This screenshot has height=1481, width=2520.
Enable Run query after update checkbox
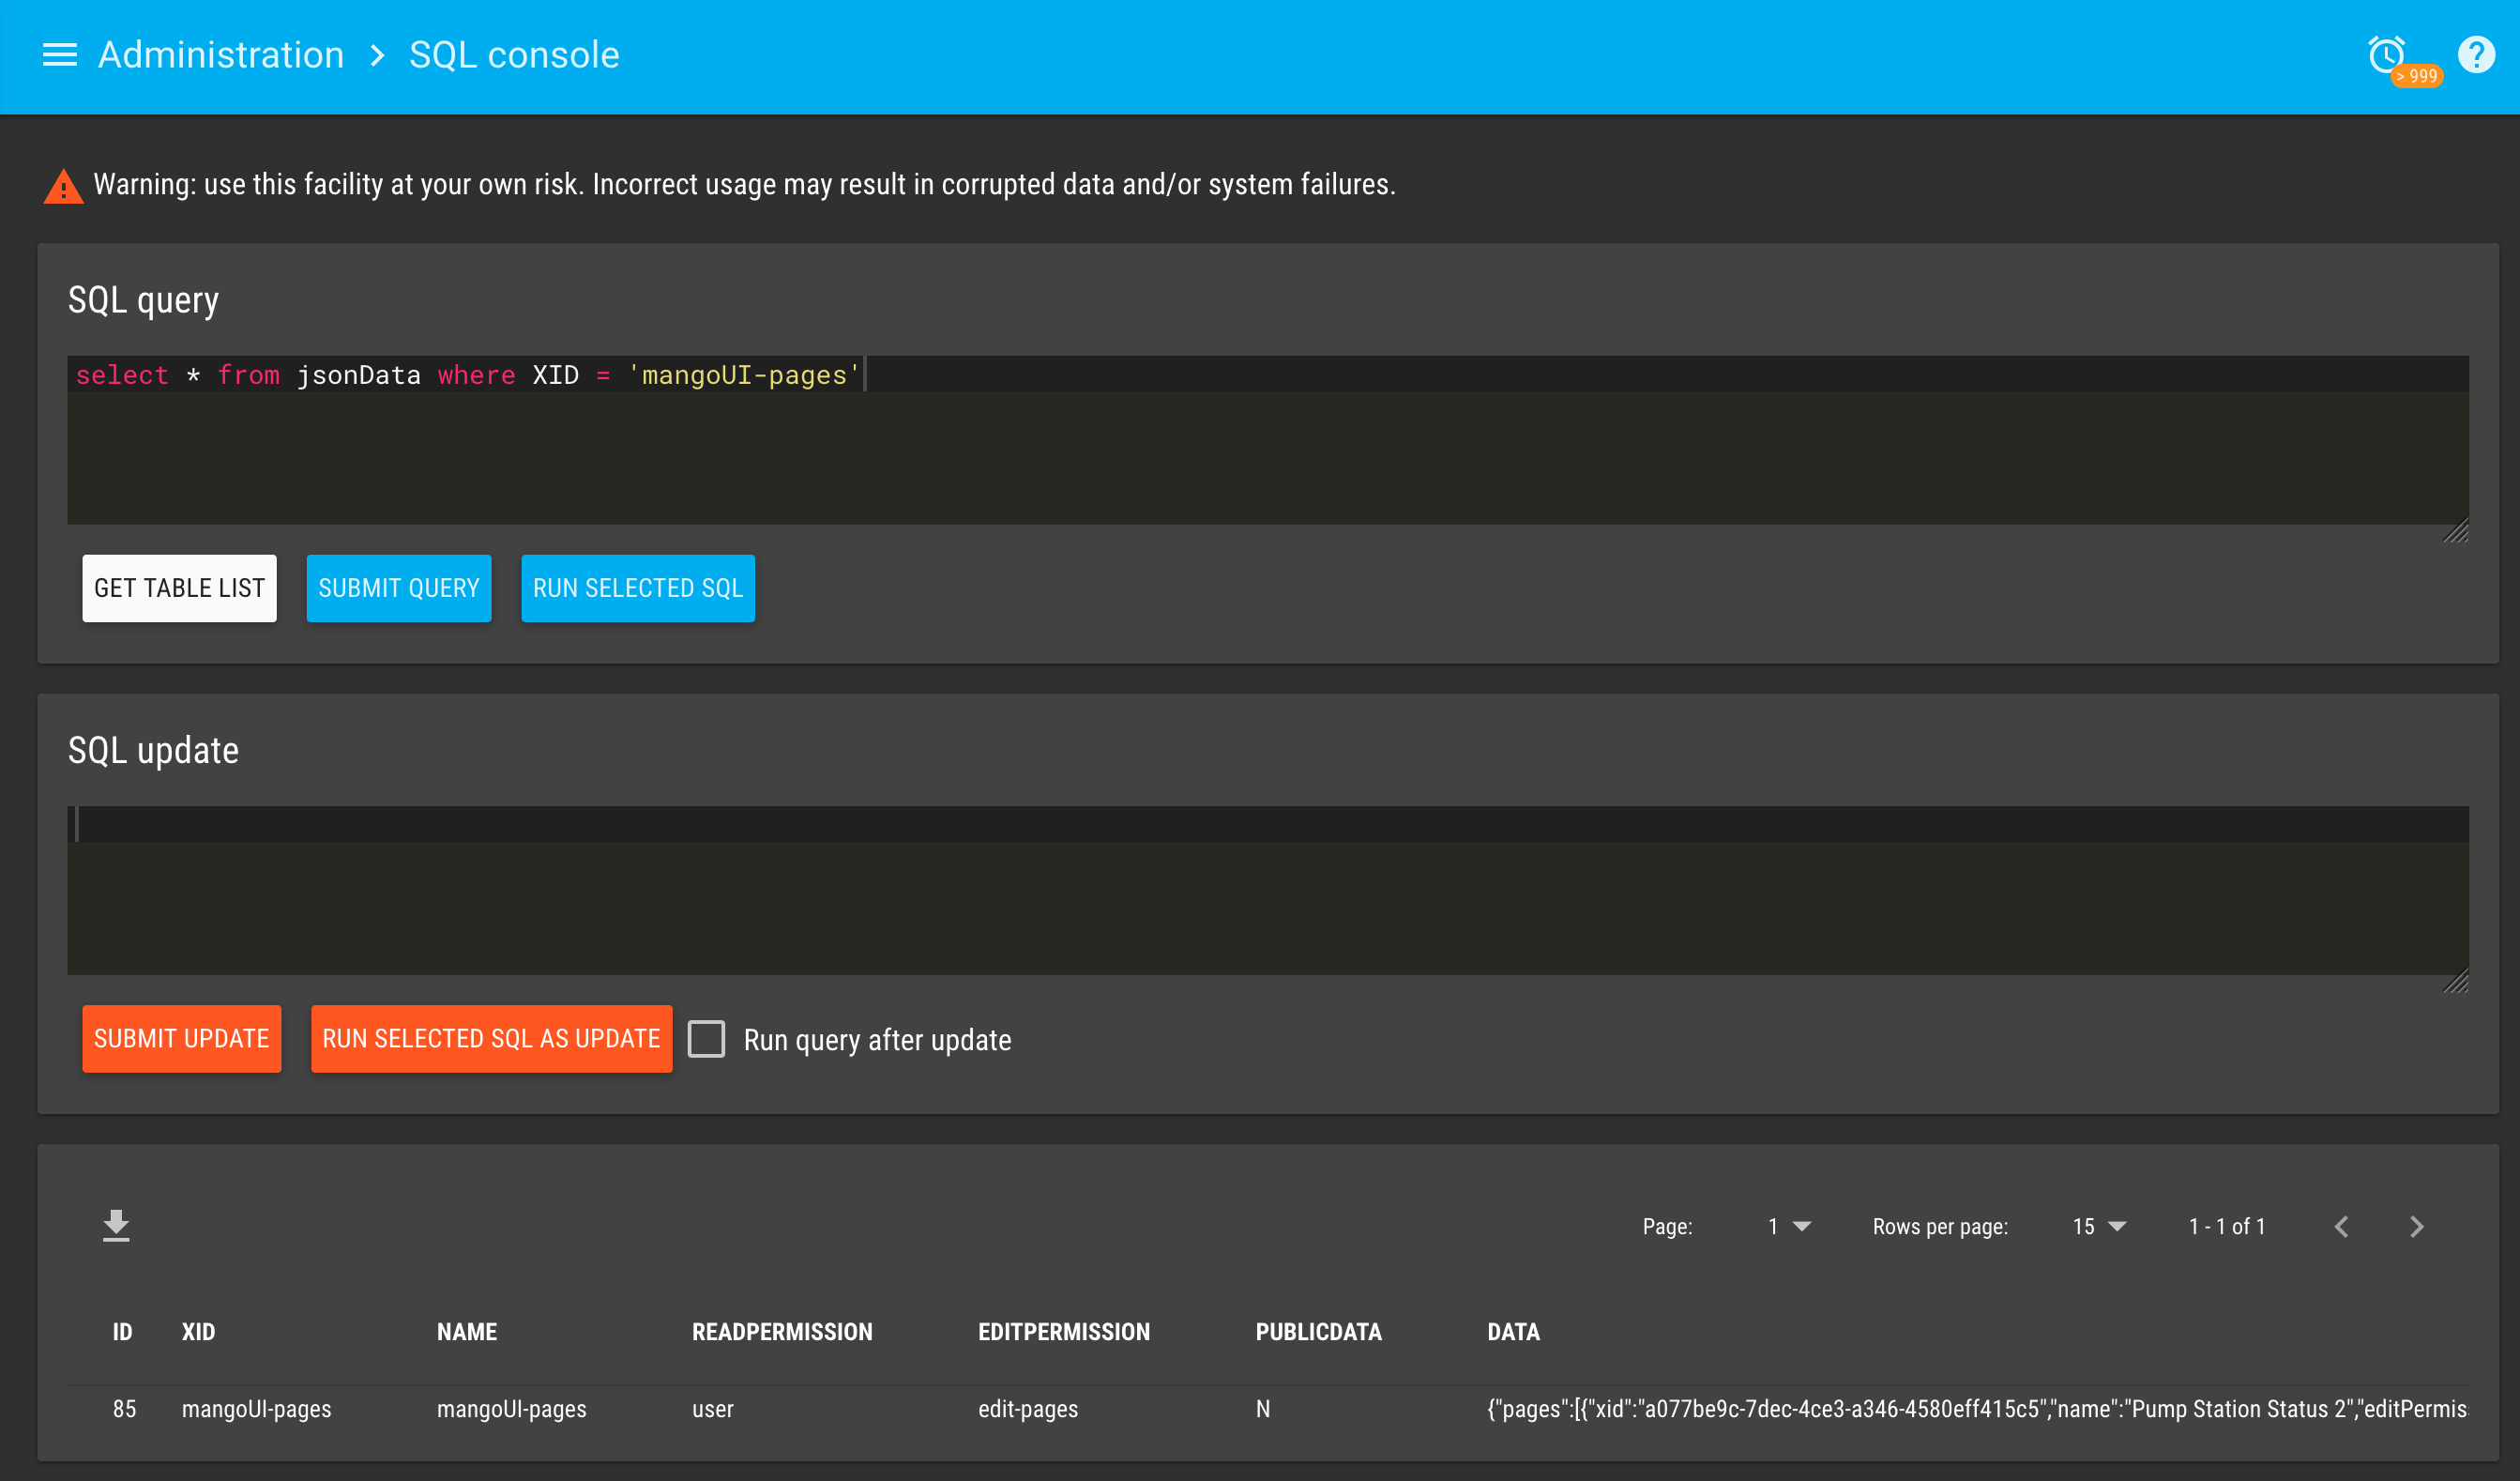click(x=708, y=1038)
